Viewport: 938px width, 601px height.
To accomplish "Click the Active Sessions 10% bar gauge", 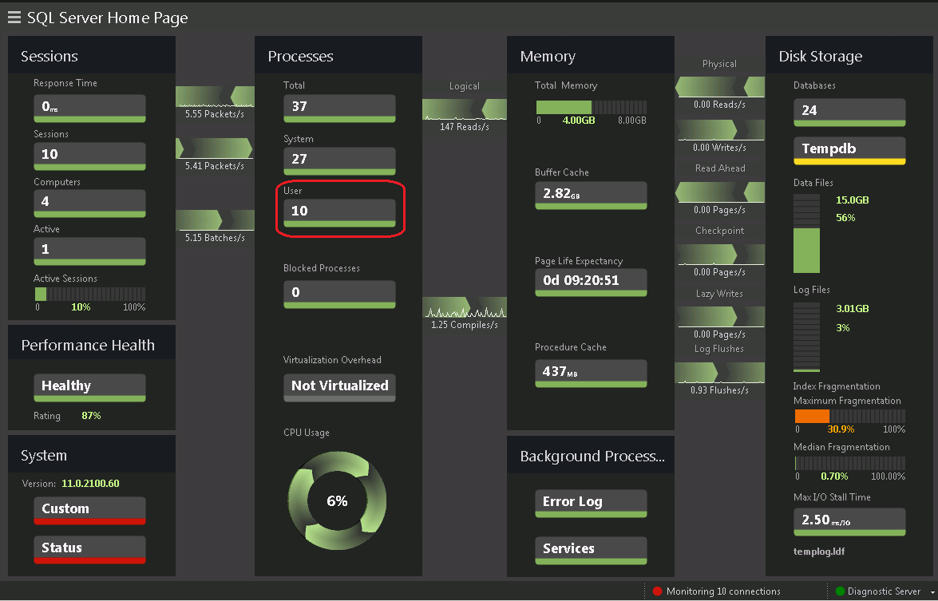I will [89, 294].
